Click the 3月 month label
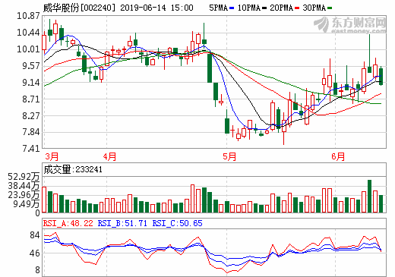 pos(52,157)
